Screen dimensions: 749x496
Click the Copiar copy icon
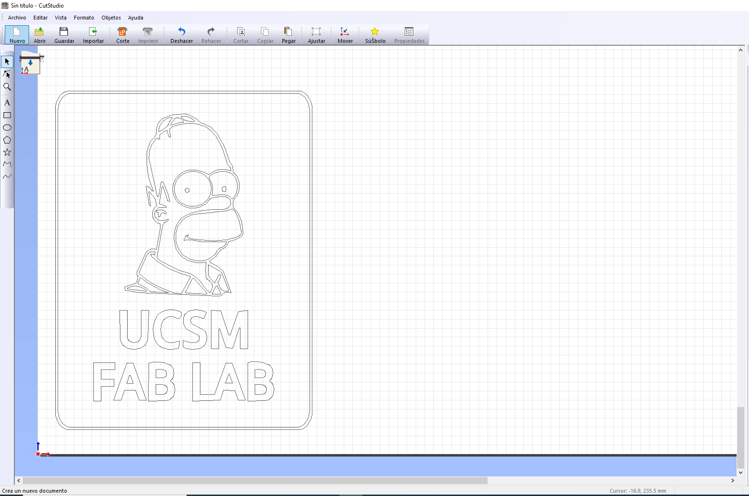click(x=265, y=35)
